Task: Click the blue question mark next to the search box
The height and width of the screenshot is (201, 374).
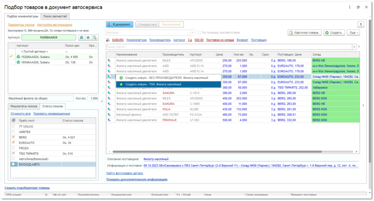Action: click(x=359, y=47)
